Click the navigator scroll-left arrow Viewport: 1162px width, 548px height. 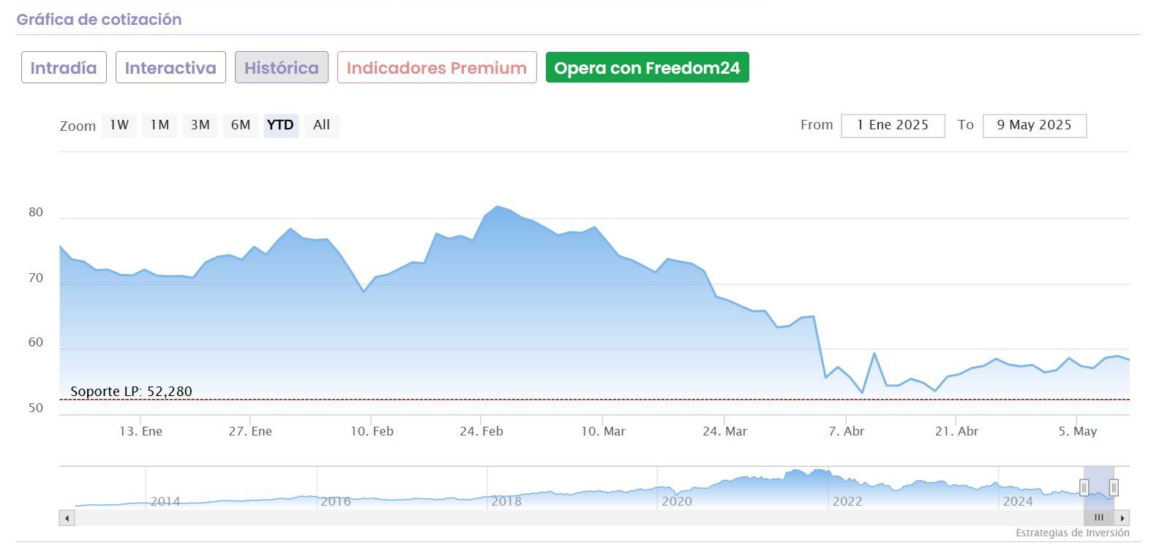click(67, 518)
